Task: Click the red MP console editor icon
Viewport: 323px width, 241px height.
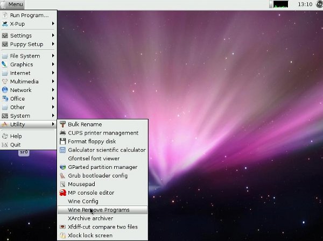Action: pyautogui.click(x=62, y=193)
